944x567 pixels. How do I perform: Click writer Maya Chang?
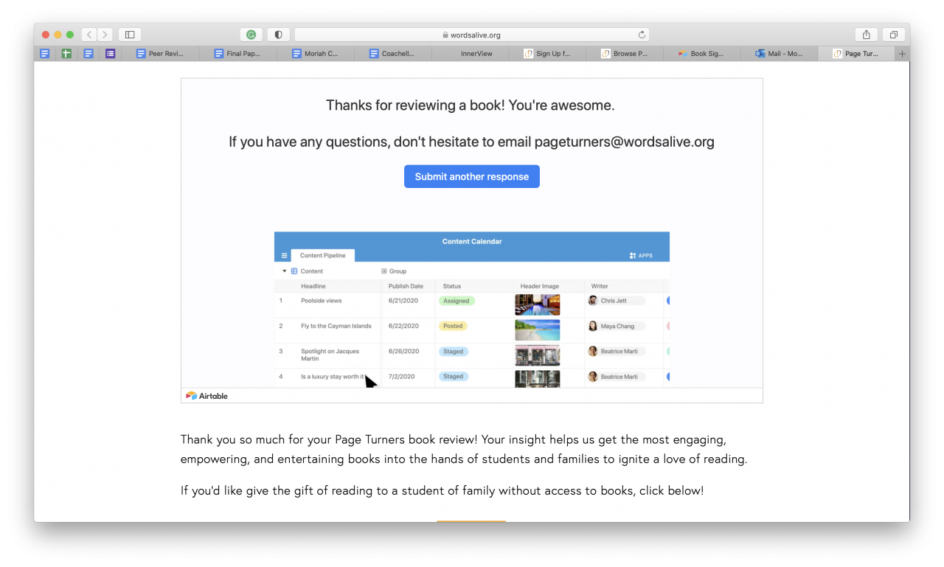click(x=617, y=326)
